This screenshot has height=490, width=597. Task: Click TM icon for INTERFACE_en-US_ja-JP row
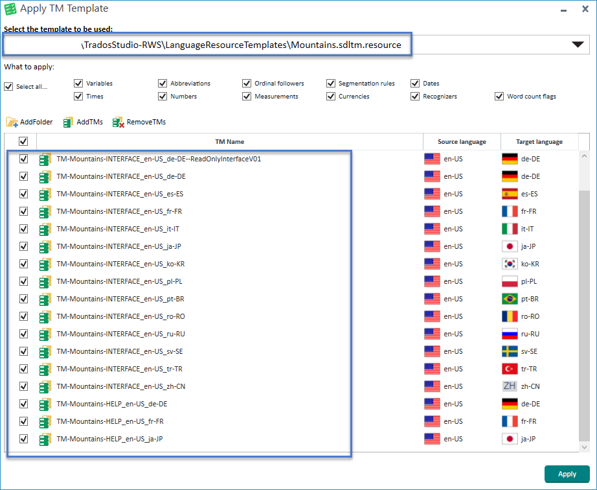pos(45,247)
